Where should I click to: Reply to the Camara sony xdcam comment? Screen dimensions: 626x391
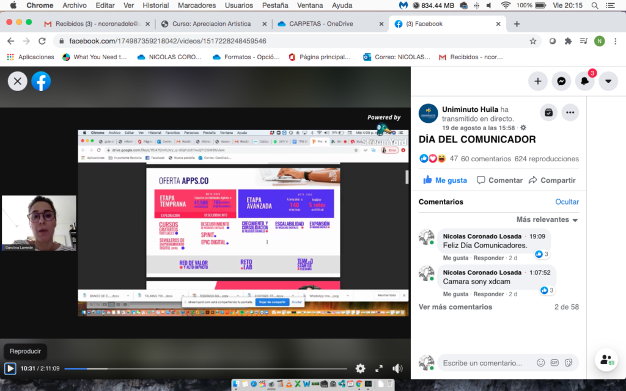point(488,294)
